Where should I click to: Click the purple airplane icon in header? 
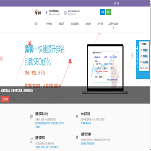[47, 13]
